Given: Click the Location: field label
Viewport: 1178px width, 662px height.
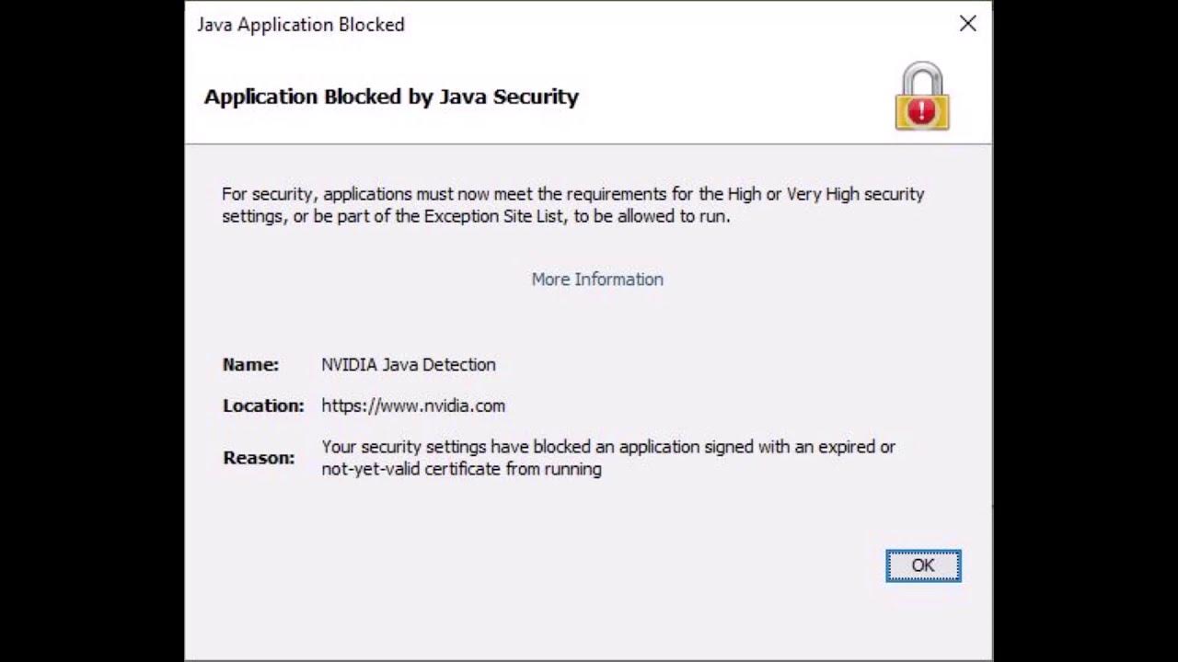Looking at the screenshot, I should tap(263, 405).
